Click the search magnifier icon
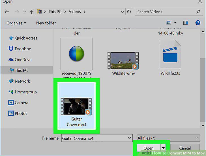This screenshot has width=206, height=156. [198, 12]
